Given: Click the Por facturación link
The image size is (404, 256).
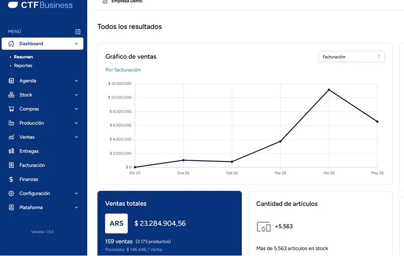Looking at the screenshot, I should pos(123,70).
